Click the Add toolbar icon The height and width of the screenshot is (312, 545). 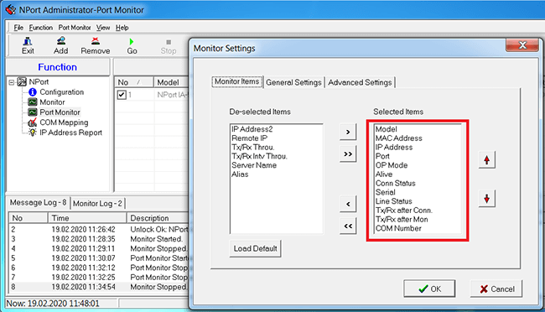pyautogui.click(x=61, y=45)
